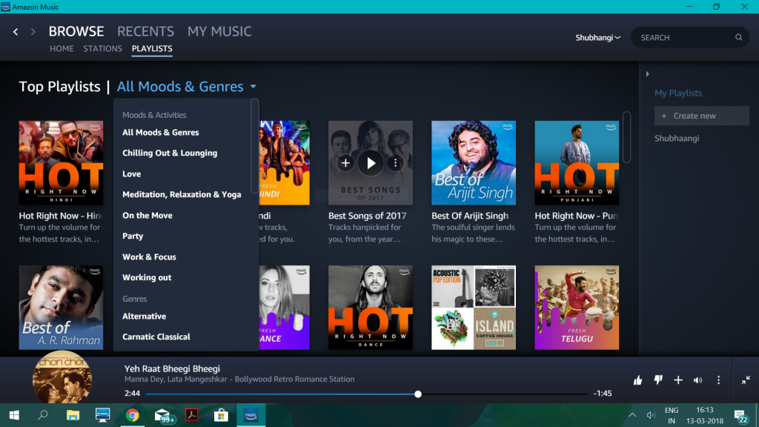The image size is (759, 427).
Task: Select the Carnatic Classical genre
Action: tap(156, 337)
